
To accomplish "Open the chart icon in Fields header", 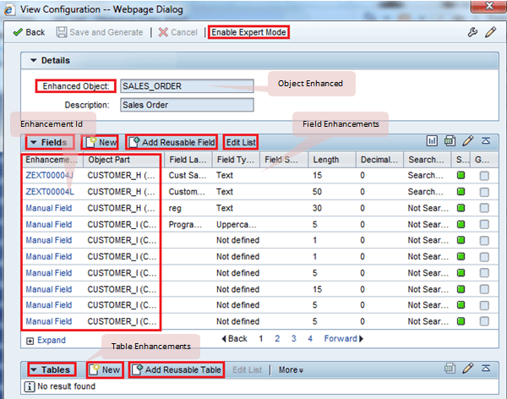I will pyautogui.click(x=432, y=141).
